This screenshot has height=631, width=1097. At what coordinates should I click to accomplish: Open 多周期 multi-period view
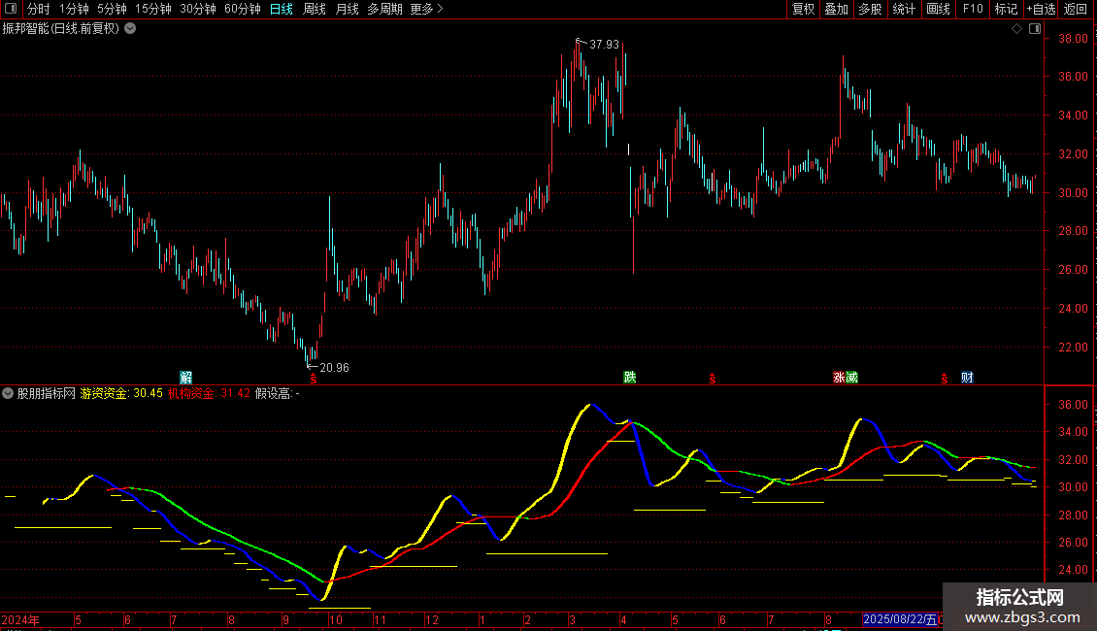coord(384,9)
